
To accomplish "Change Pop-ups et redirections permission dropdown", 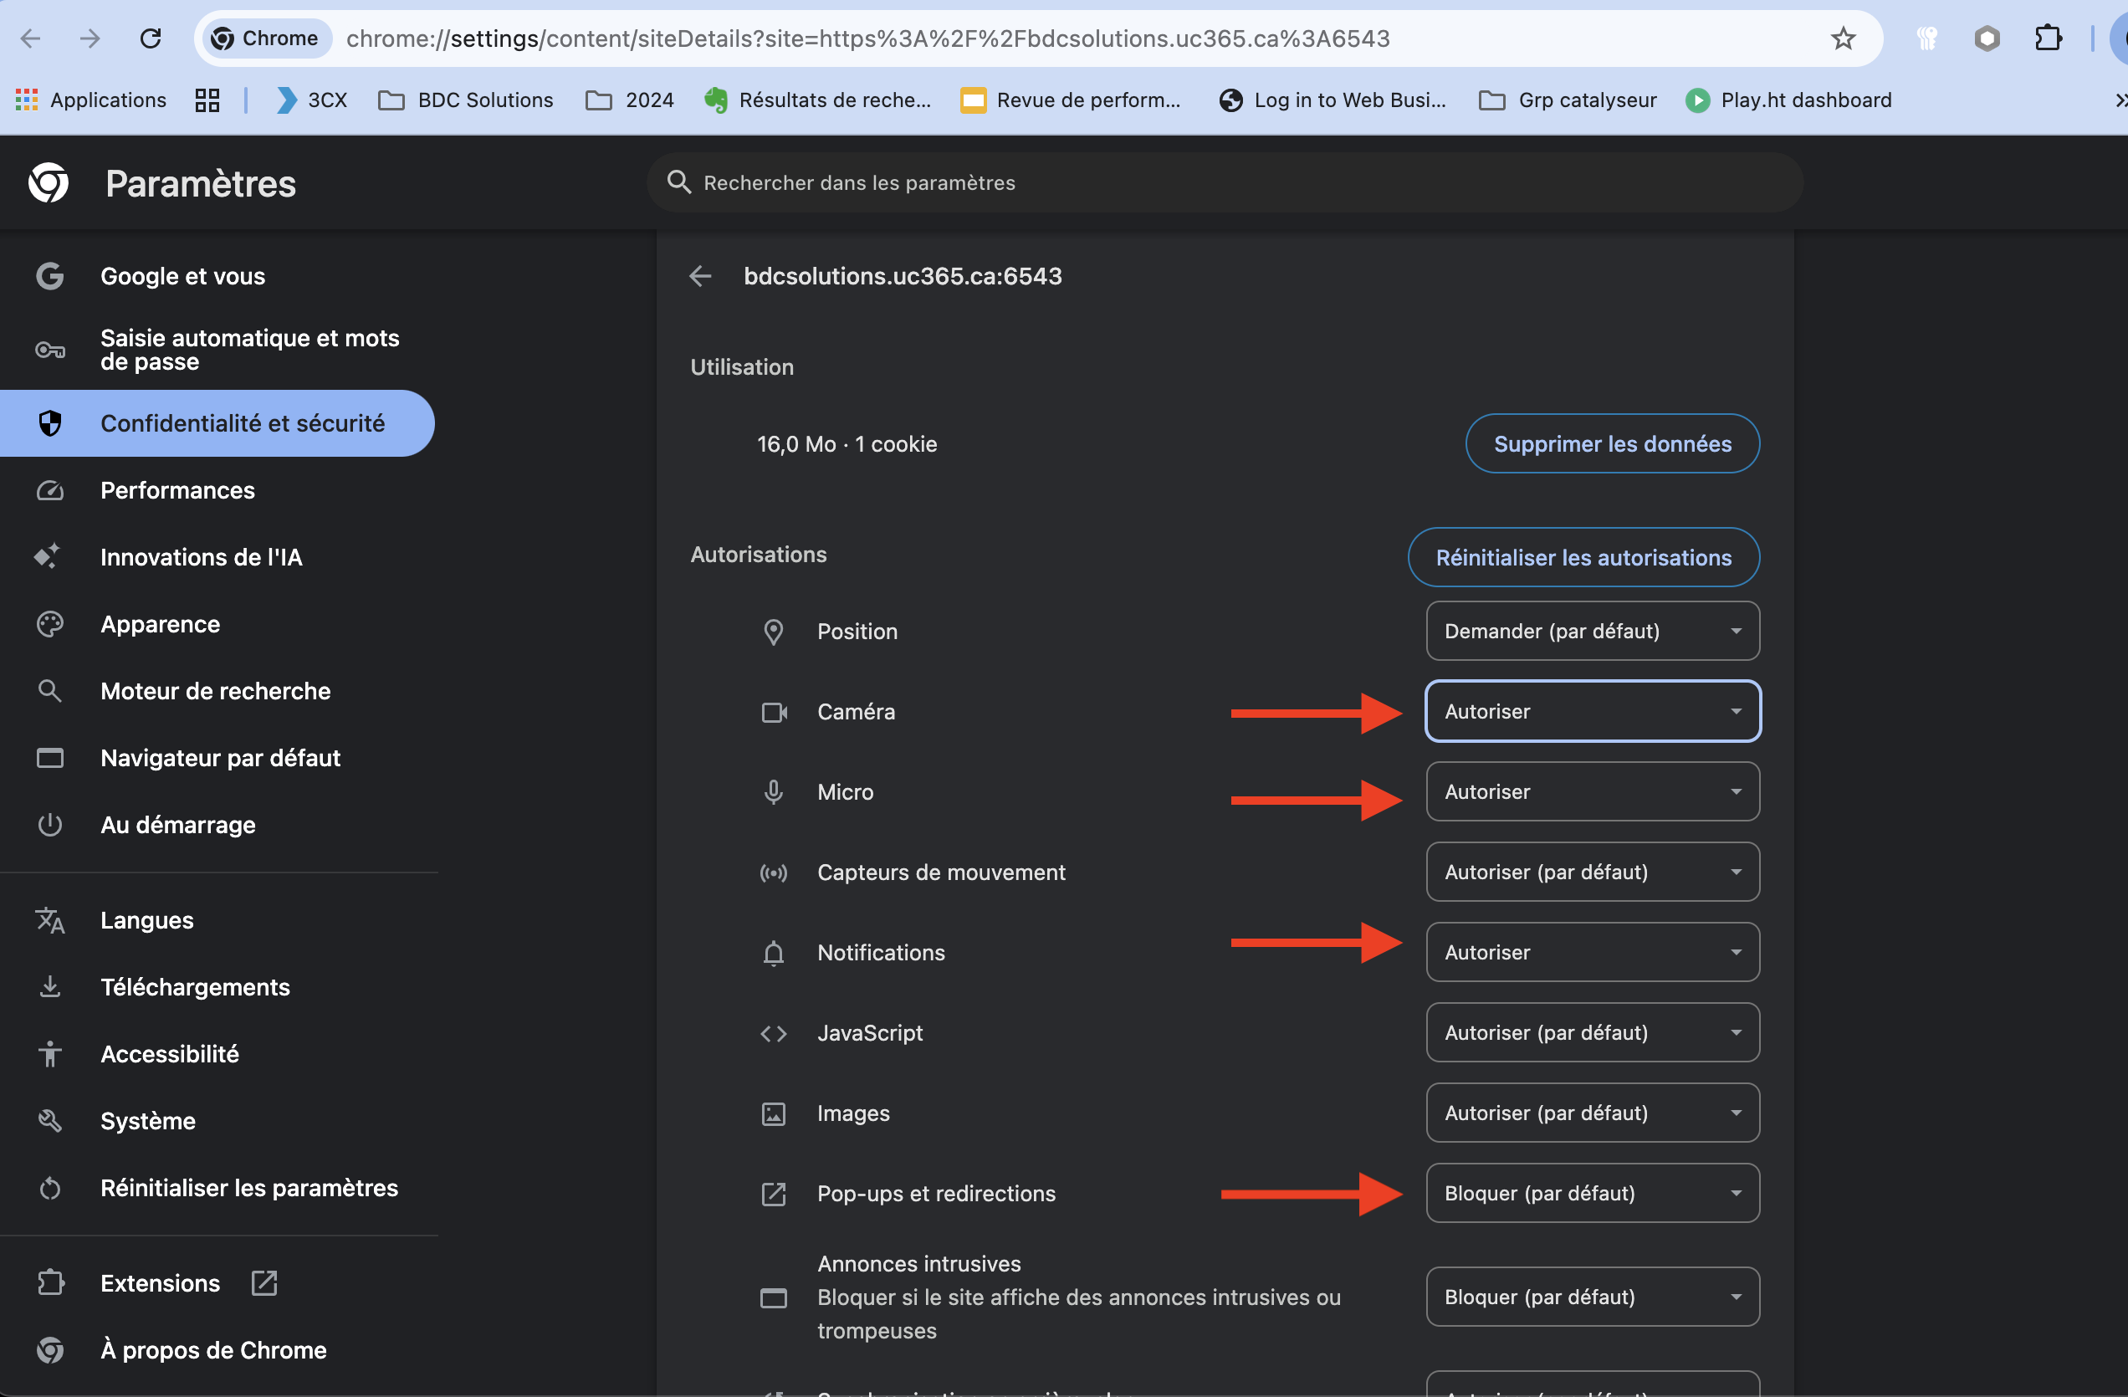I will coord(1592,1194).
